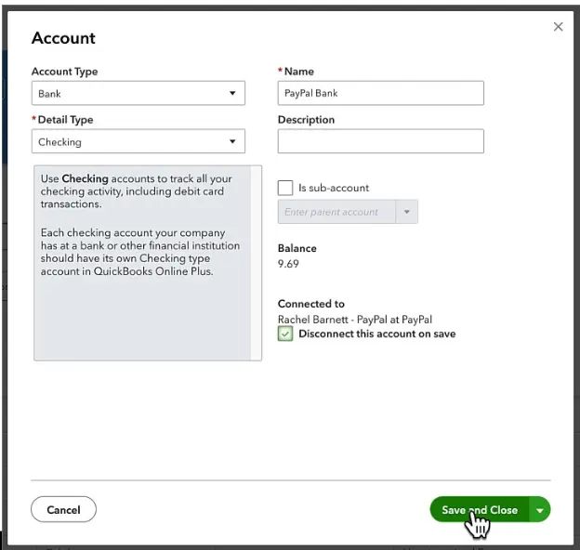Close the Account dialog with X
The height and width of the screenshot is (550, 580).
(559, 27)
